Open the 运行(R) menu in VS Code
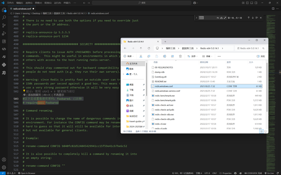 pos(58,3)
